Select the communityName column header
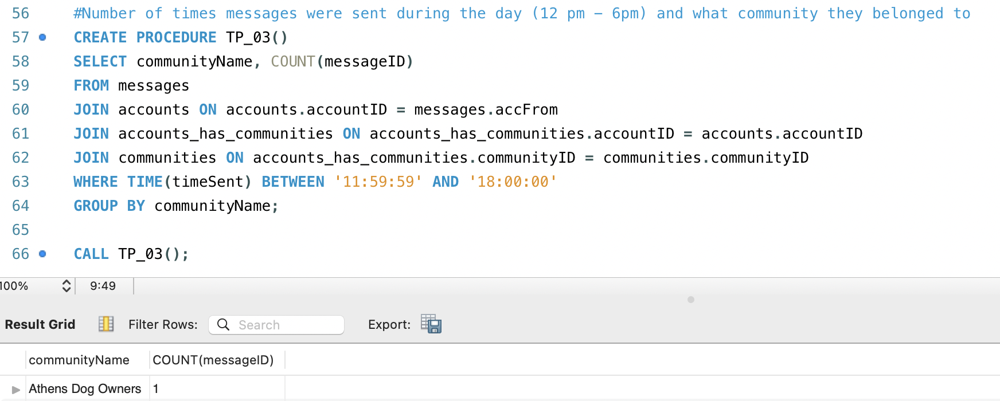 (79, 360)
